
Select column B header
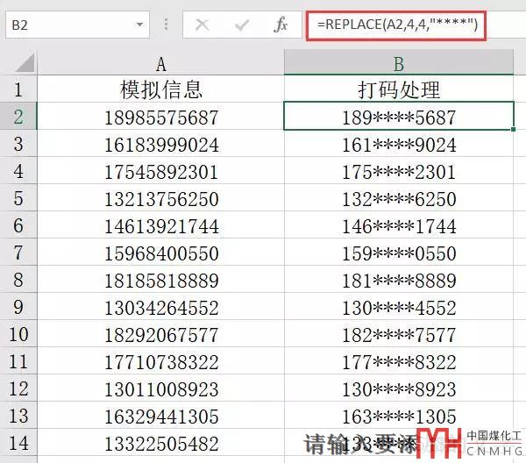tap(399, 62)
